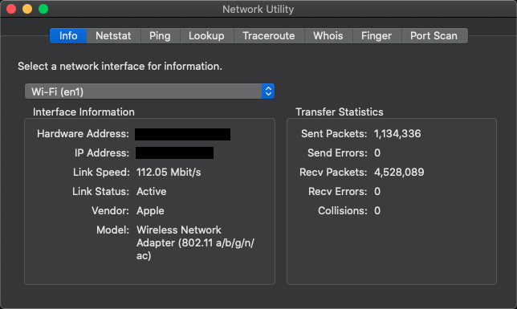Switch to the Whois tab
This screenshot has width=517, height=309.
click(328, 35)
